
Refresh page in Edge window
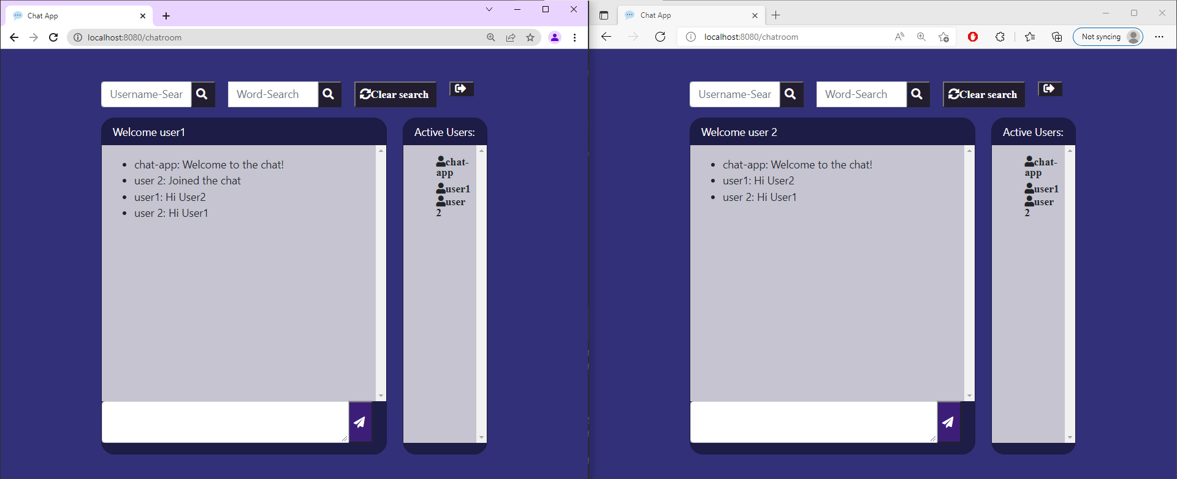click(x=660, y=37)
